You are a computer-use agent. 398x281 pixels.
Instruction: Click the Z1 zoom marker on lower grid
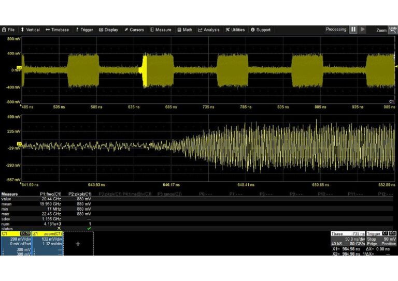pos(19,144)
